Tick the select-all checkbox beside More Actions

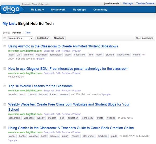point(5,38)
